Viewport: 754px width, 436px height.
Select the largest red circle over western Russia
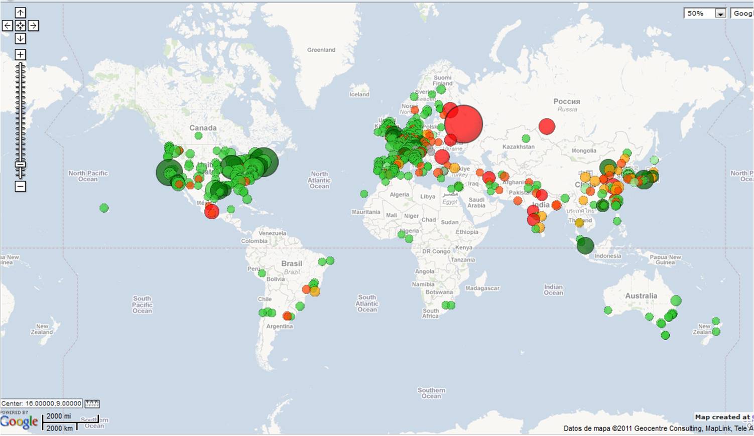click(463, 124)
